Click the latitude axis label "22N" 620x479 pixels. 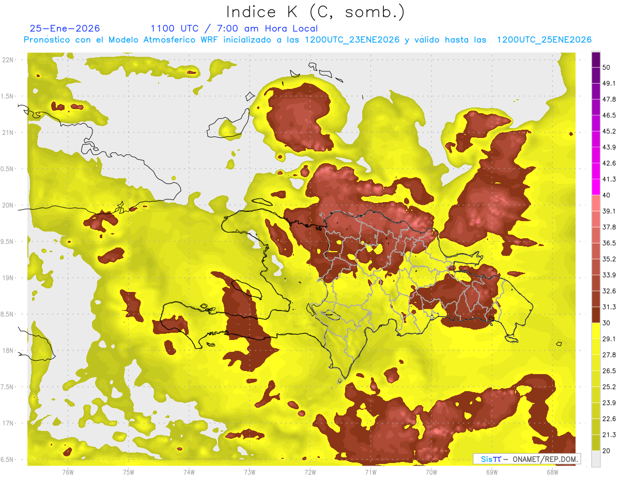tap(7, 59)
